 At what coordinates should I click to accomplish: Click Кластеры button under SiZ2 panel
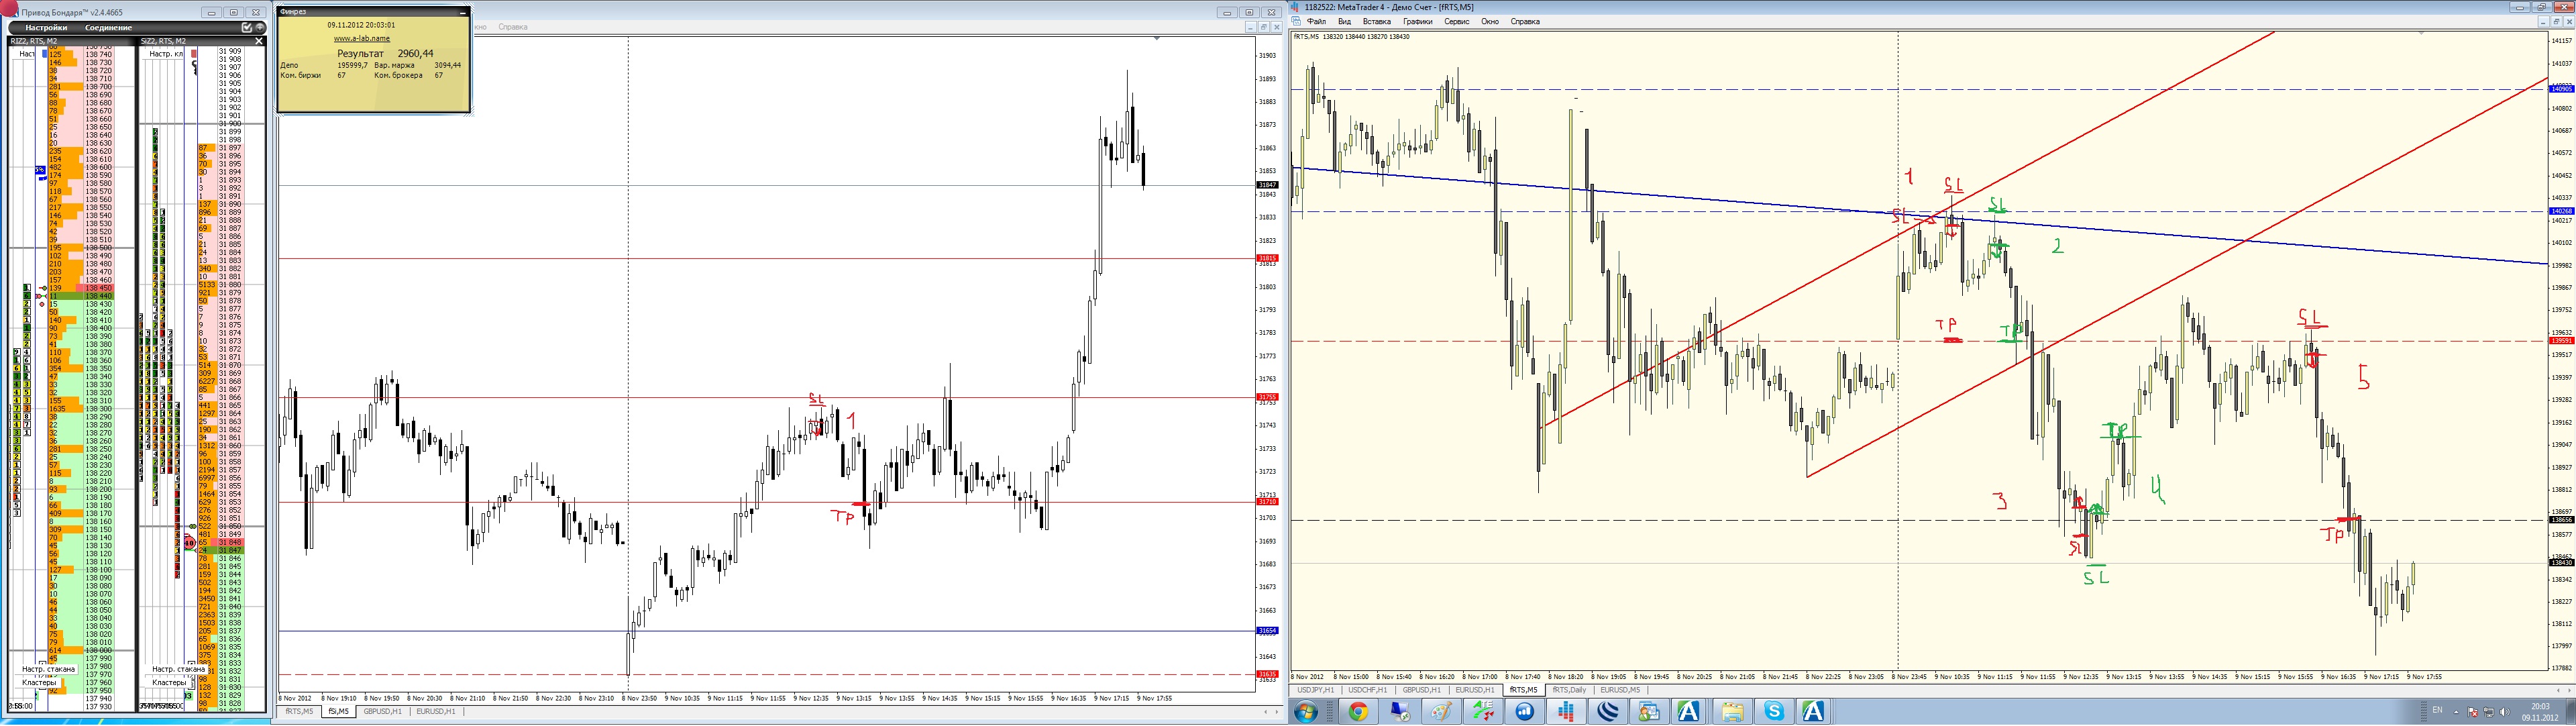[x=169, y=683]
